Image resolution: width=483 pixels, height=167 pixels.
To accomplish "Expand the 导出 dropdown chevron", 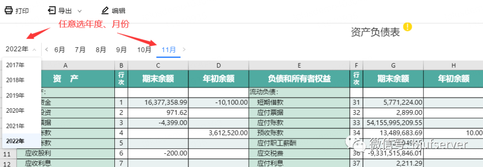I will 79,11.
